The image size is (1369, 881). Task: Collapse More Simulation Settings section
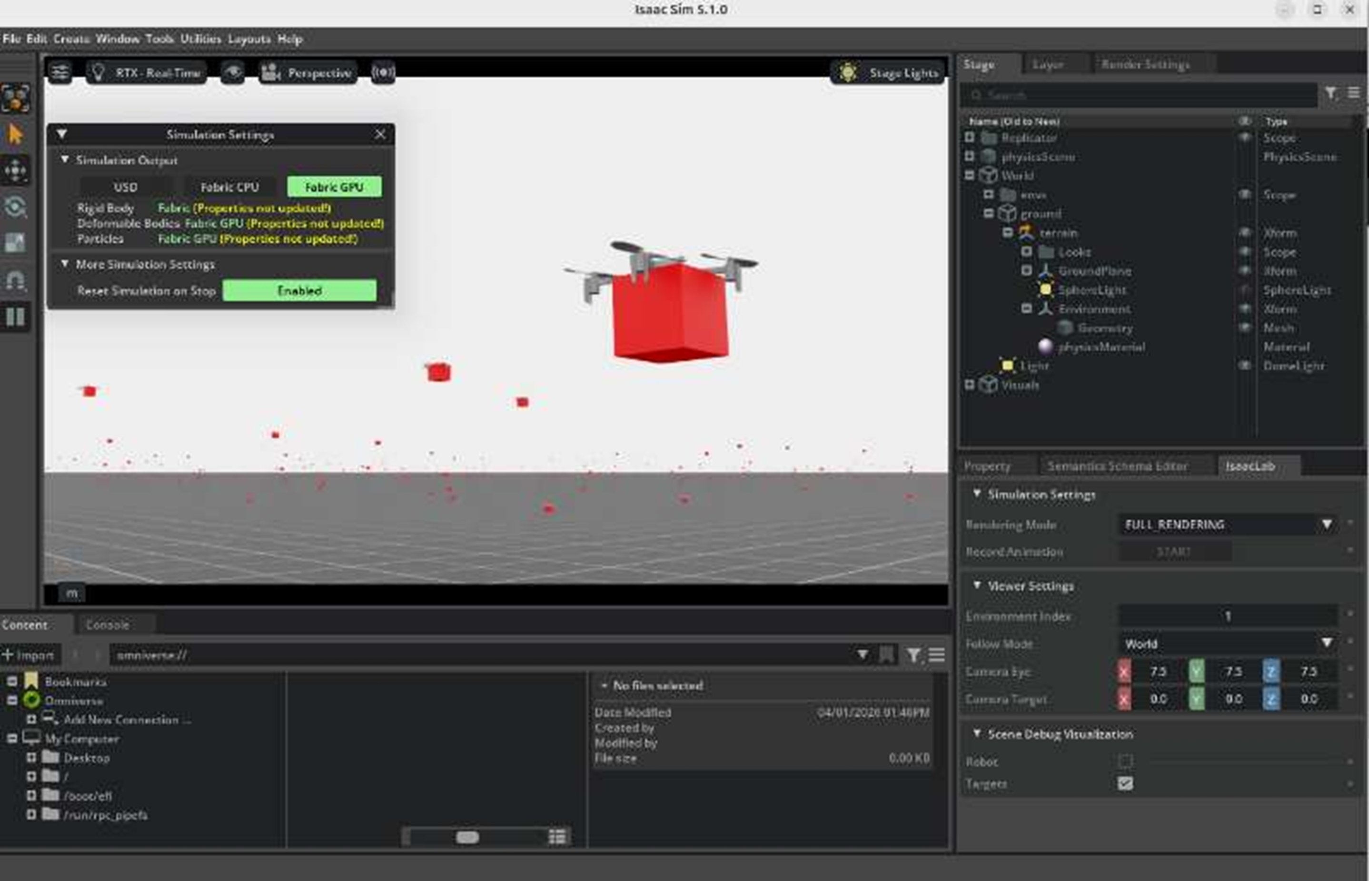[65, 264]
